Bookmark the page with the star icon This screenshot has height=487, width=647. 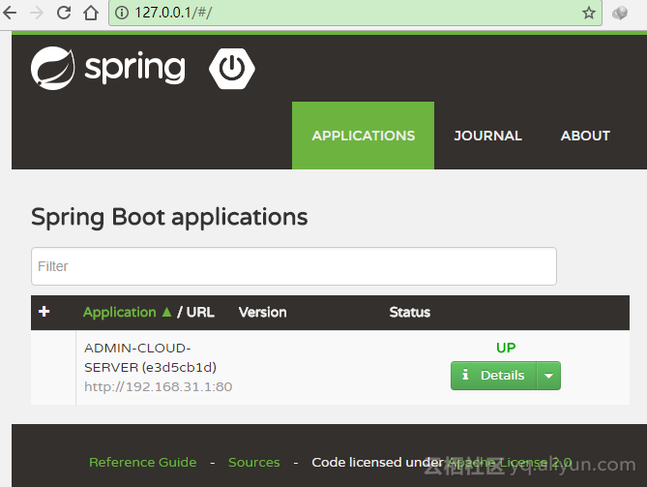point(588,13)
